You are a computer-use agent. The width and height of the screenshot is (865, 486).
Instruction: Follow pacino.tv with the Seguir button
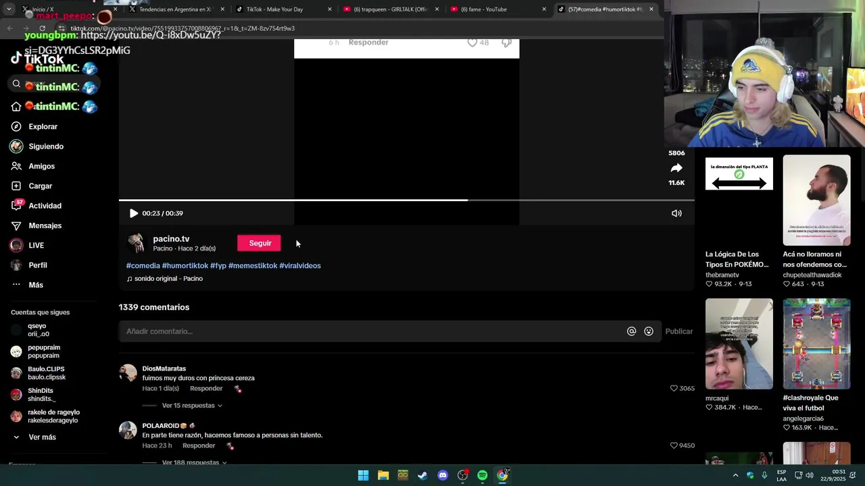click(x=259, y=243)
